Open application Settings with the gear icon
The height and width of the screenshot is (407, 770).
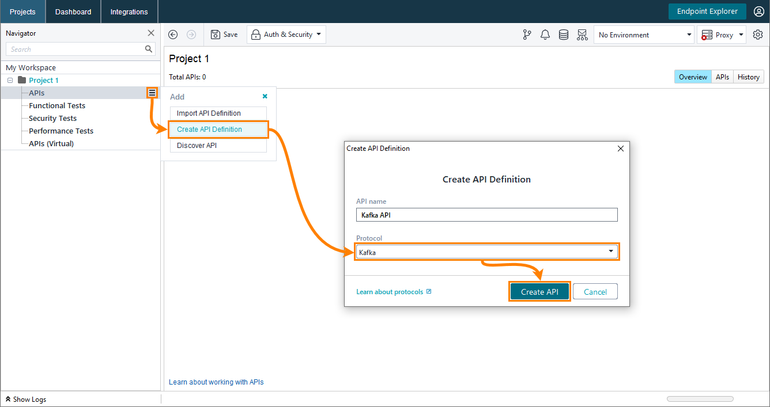(758, 35)
